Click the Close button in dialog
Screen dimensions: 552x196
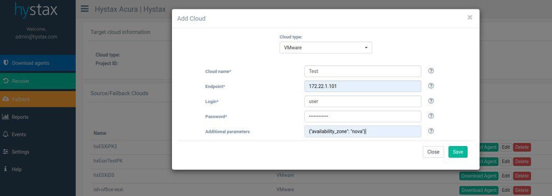pos(433,152)
